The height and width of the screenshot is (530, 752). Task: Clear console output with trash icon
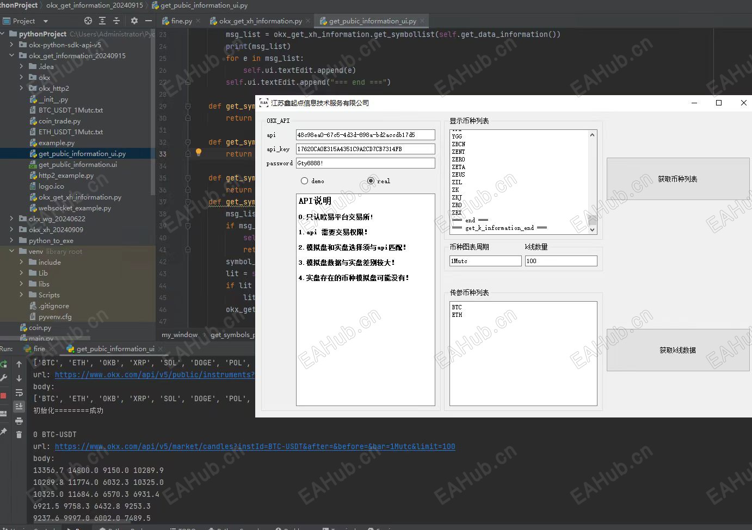19,434
